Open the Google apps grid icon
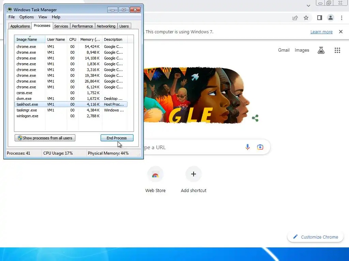Screen dimensions: 349x261 [337, 50]
